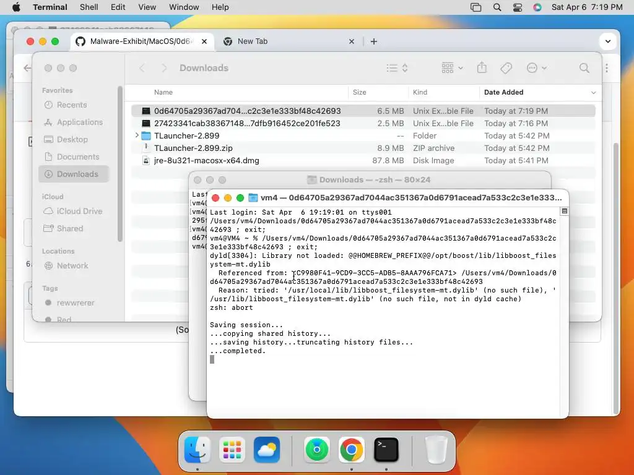Viewport: 634px width, 475px height.
Task: Click the Finder Tags icon
Action: 506,68
